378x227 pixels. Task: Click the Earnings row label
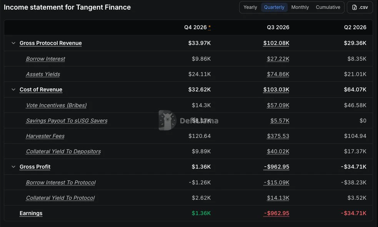click(x=31, y=213)
